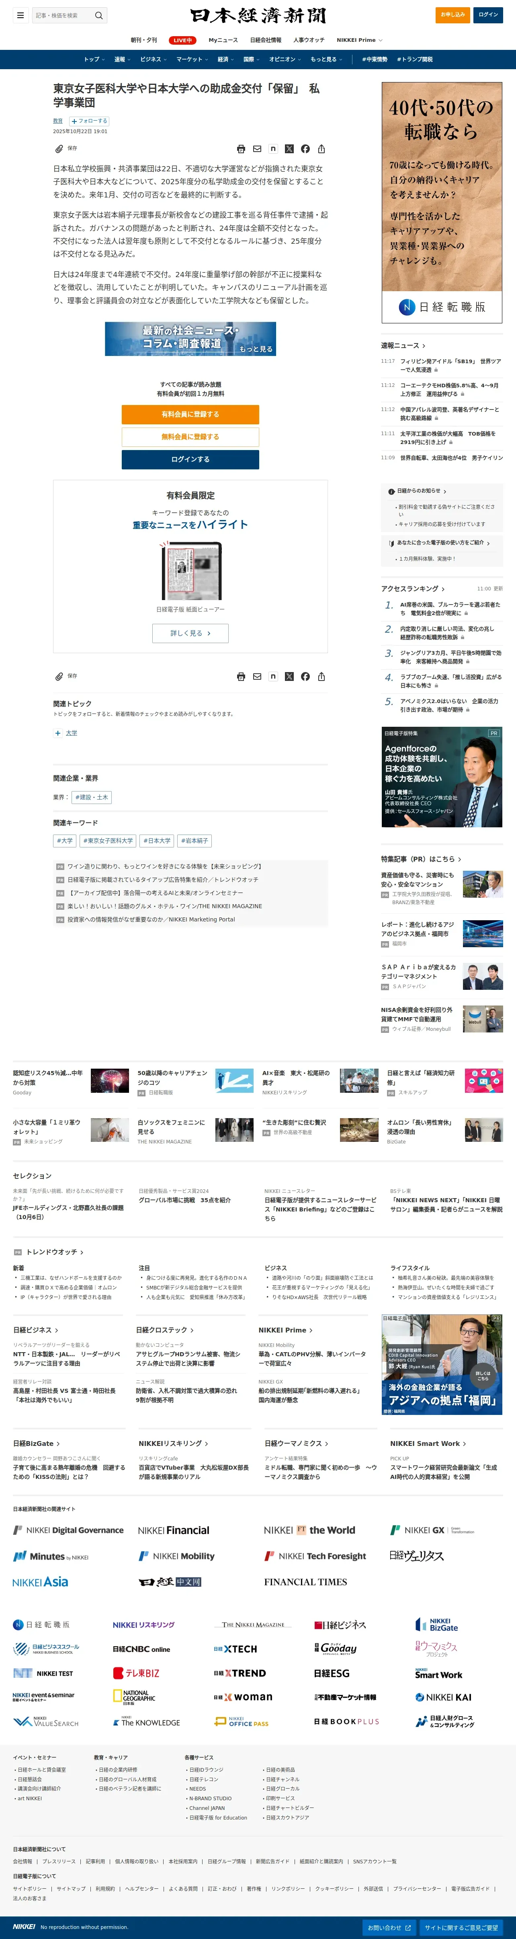The image size is (516, 1939).
Task: Open the #建設・土木 industry tag
Action: (92, 797)
